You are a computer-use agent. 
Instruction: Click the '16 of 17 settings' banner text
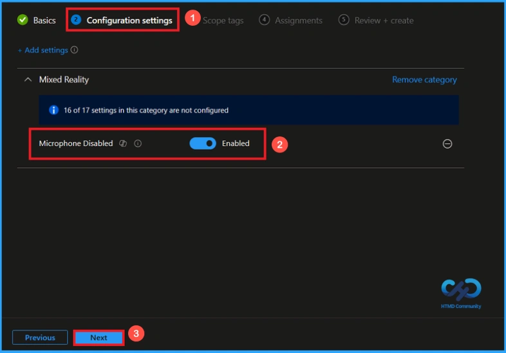tap(146, 110)
